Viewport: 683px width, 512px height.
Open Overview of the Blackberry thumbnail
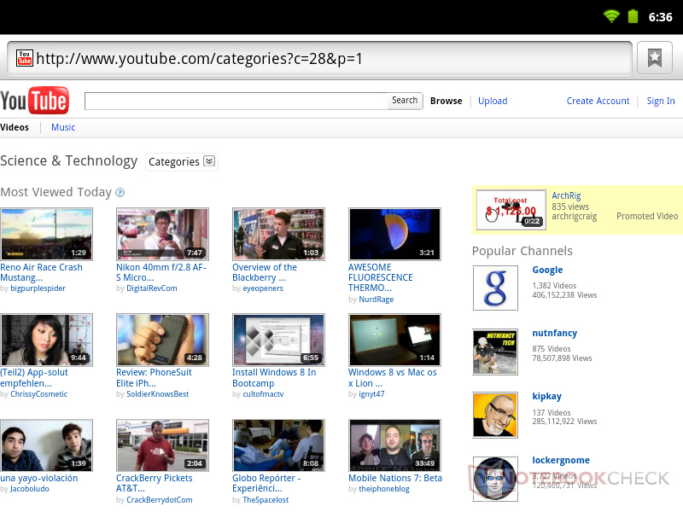pyautogui.click(x=278, y=234)
